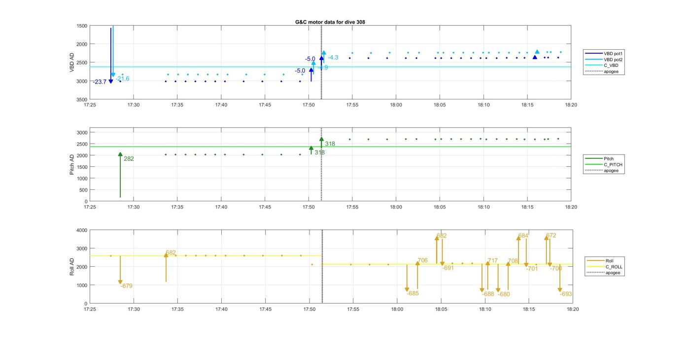Click the "-700" roll data label
This screenshot has width=690, height=341.
555,268
